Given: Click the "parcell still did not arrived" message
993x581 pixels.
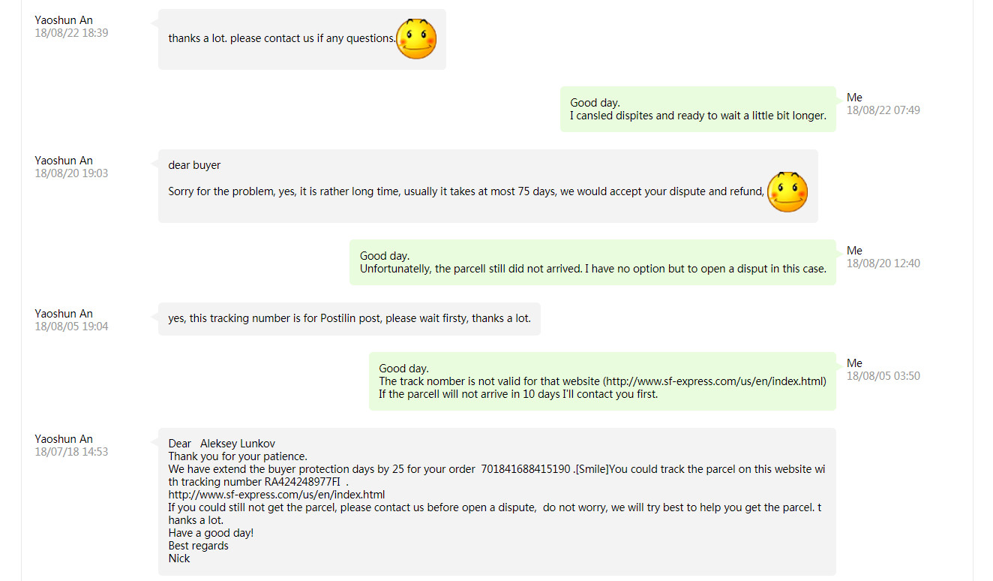Looking at the screenshot, I should 592,269.
